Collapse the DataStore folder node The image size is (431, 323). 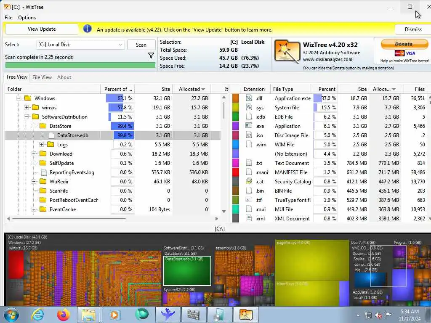34,126
